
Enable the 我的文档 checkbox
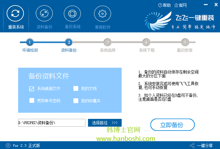[76, 88]
